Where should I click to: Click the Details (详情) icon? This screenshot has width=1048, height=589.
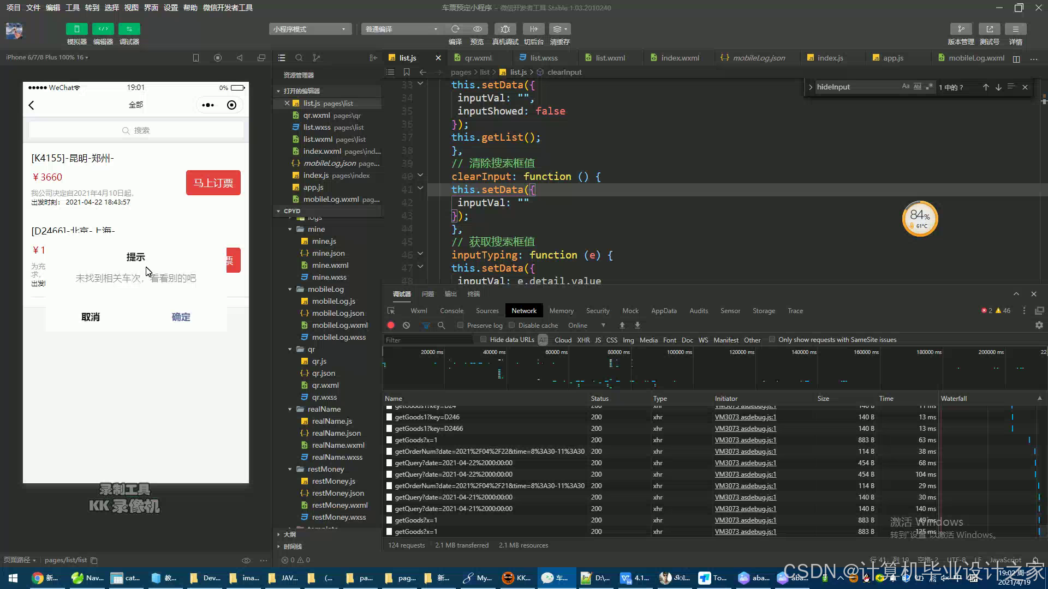pyautogui.click(x=1015, y=29)
